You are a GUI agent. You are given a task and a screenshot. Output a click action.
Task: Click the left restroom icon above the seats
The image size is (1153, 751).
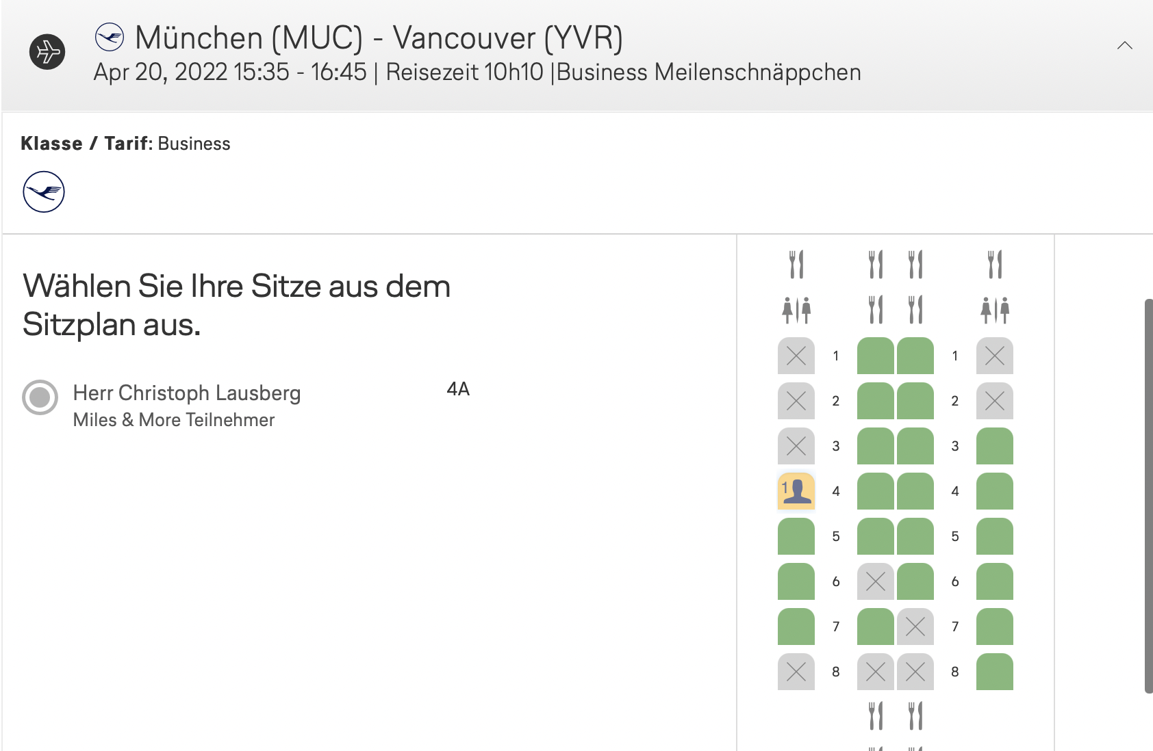(796, 310)
